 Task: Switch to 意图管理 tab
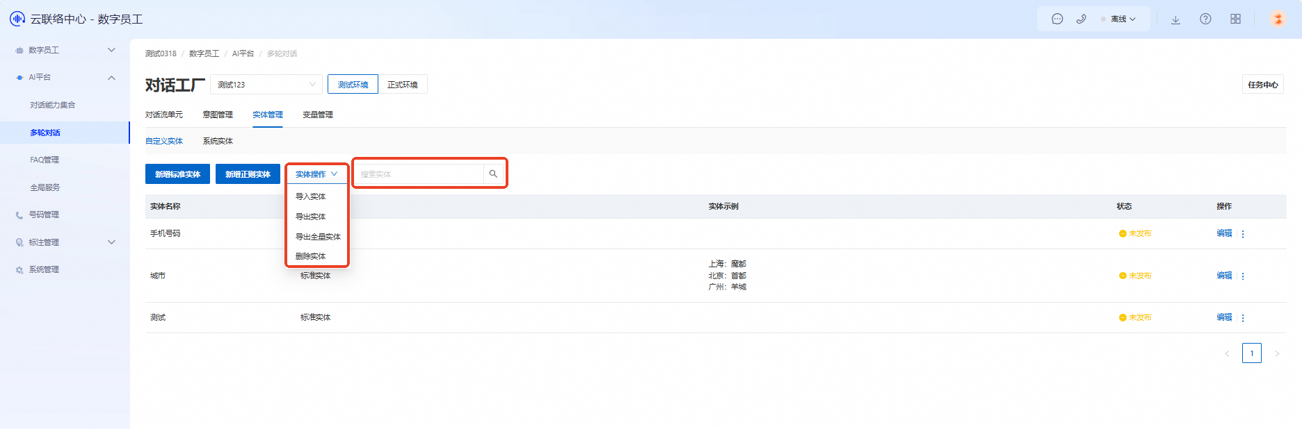218,115
